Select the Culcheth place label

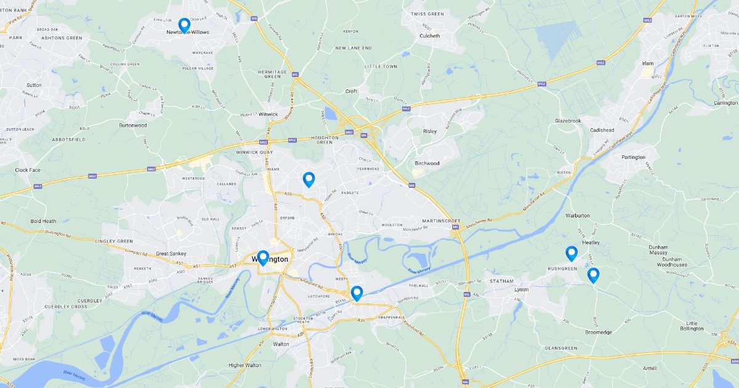coord(429,36)
